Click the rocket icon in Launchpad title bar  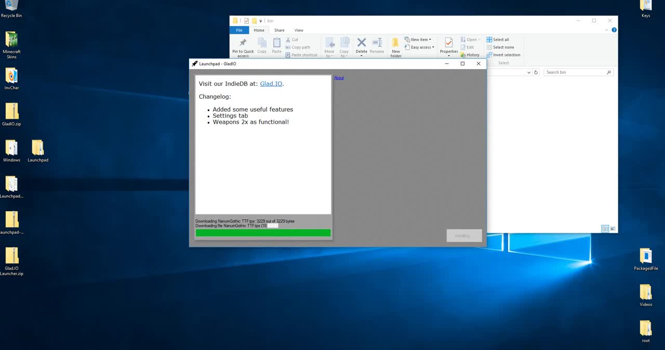point(195,64)
